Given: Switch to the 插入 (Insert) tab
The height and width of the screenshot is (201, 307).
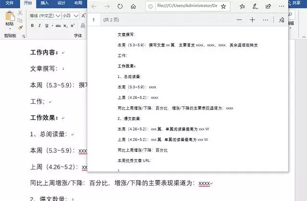Looking at the screenshot, I should 45,3.
